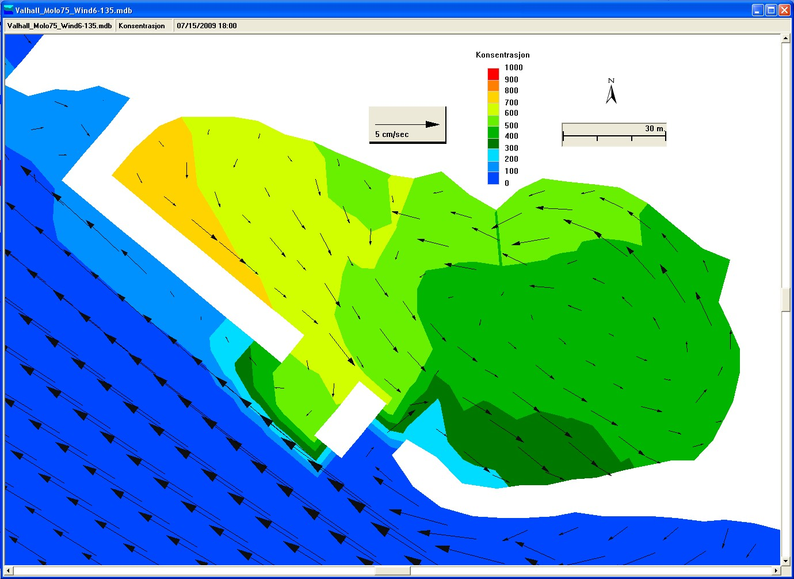The width and height of the screenshot is (794, 579).
Task: Click the legend value label 0
Action: click(507, 183)
